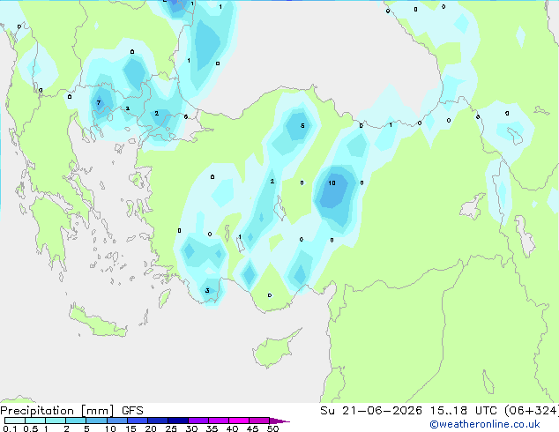Screen dimensions: 559x432
Task: Click the island of Crete on the map
Action: (x=98, y=323)
